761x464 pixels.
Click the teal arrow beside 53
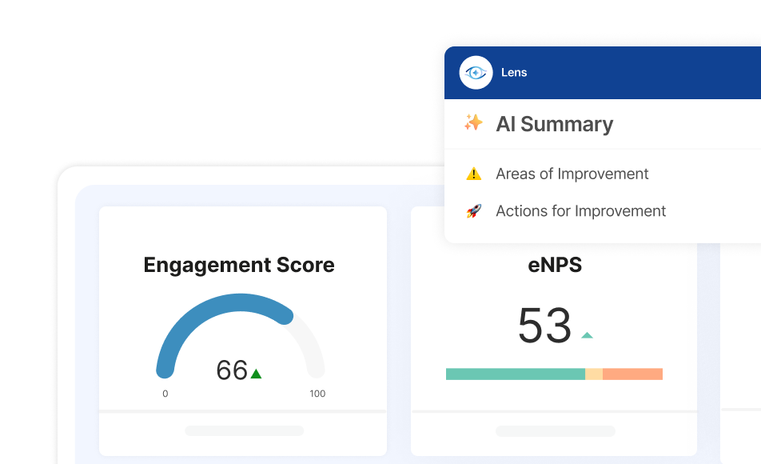point(588,334)
